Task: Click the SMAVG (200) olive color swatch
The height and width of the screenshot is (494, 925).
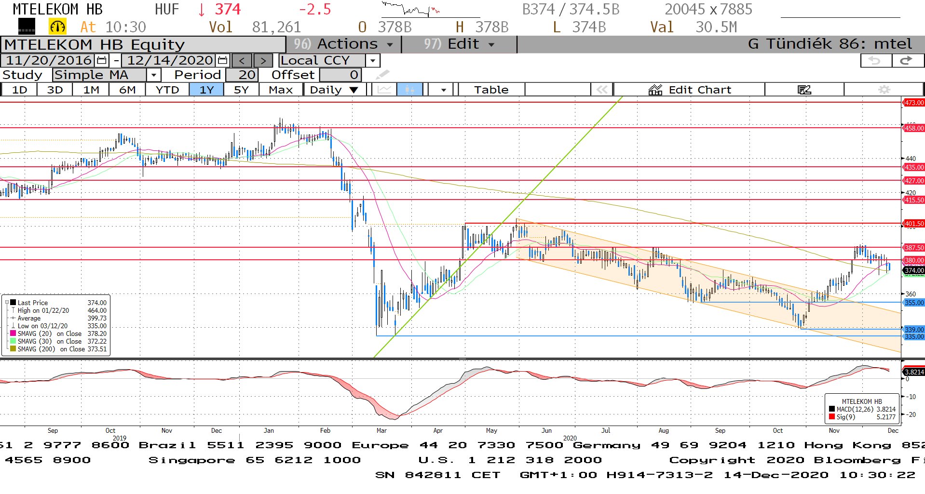Action: point(14,349)
